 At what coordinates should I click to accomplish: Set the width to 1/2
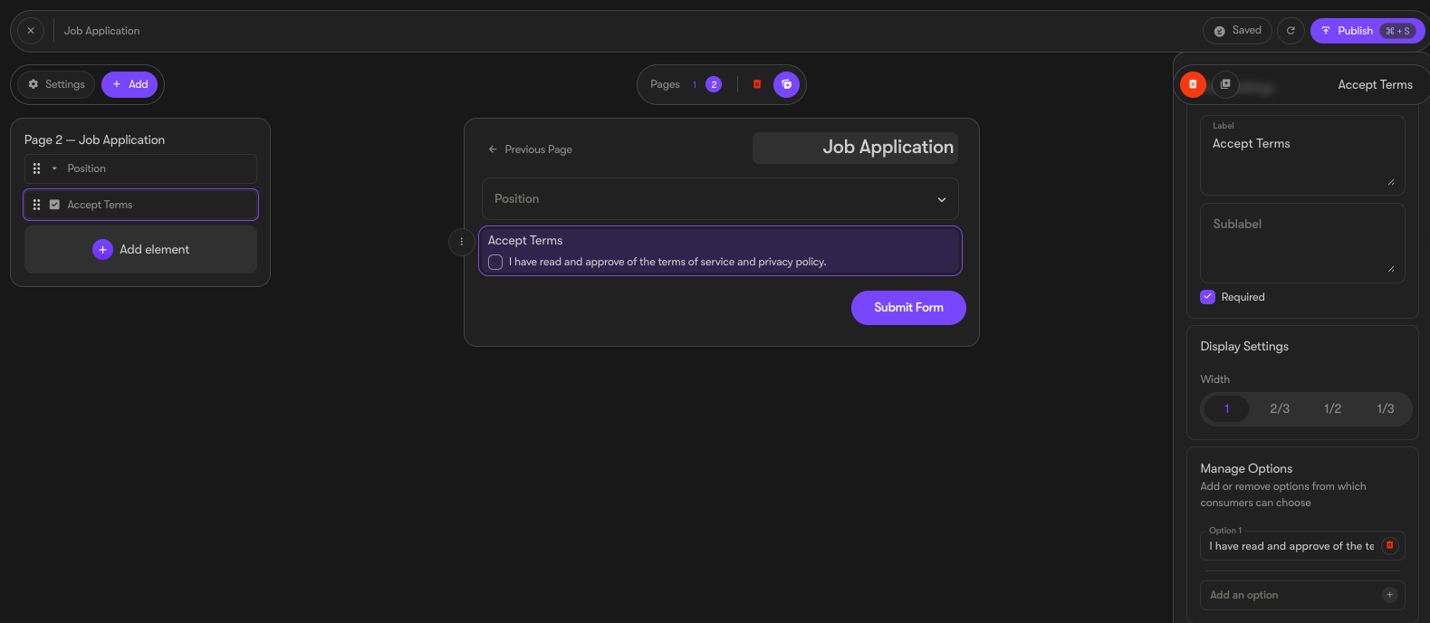1332,408
